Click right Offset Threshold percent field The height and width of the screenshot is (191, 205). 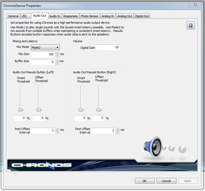click(x=99, y=118)
